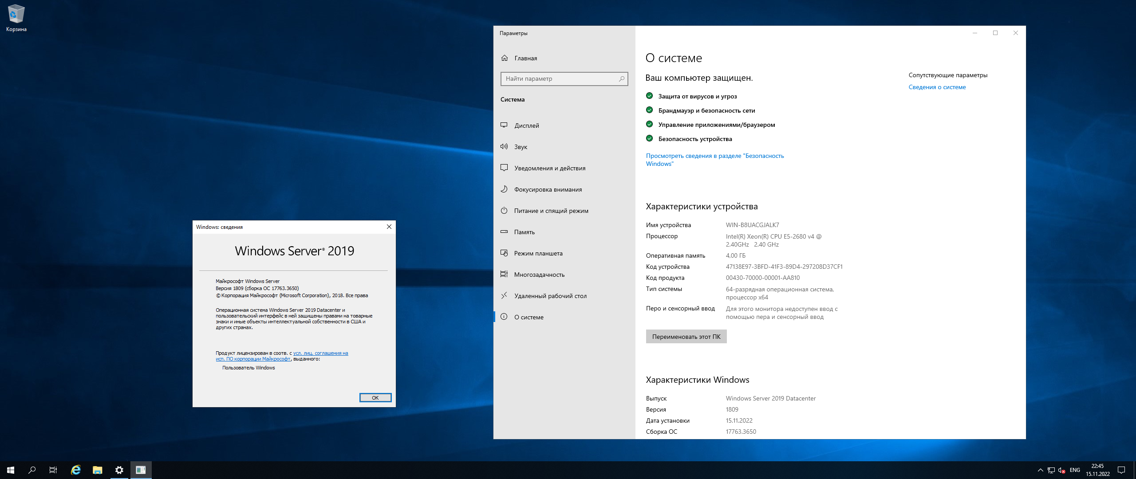Select Notifications and actions menu item
The image size is (1136, 479).
pos(549,168)
